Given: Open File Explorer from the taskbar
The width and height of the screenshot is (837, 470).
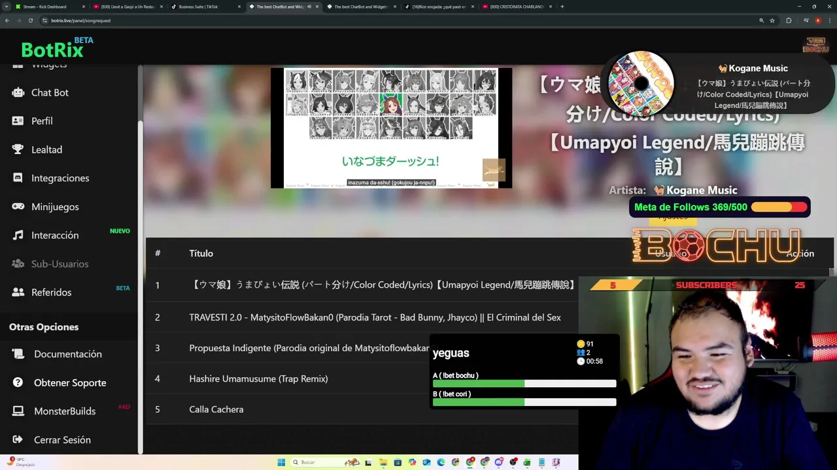Looking at the screenshot, I should tap(383, 462).
